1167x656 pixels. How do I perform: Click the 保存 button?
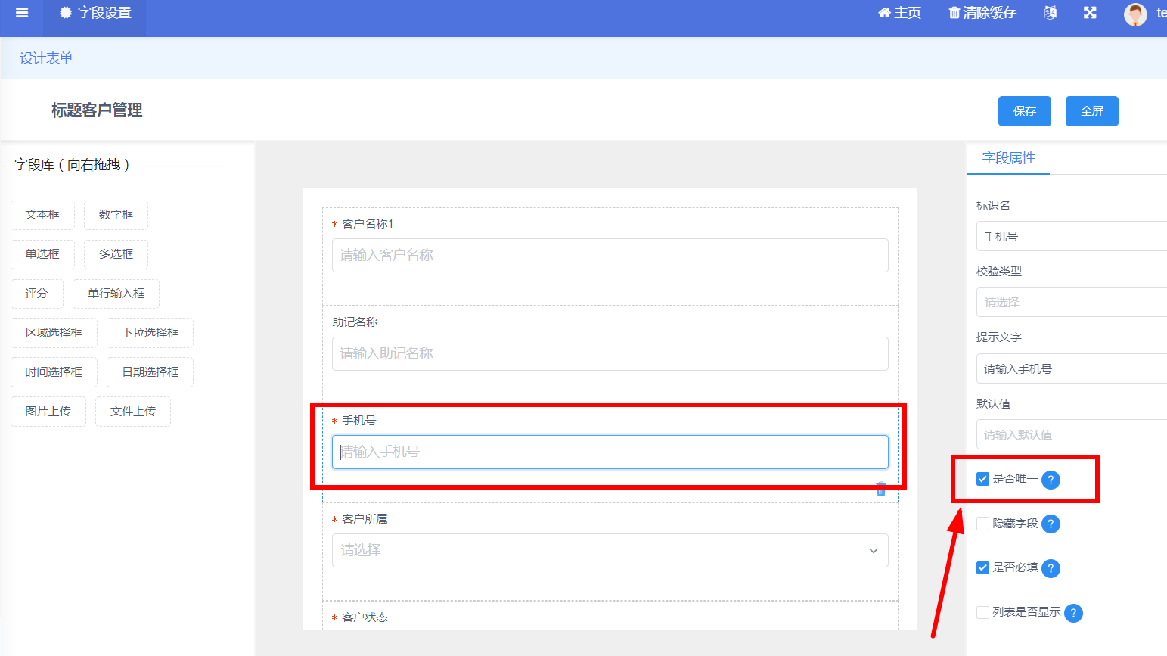coord(1025,111)
